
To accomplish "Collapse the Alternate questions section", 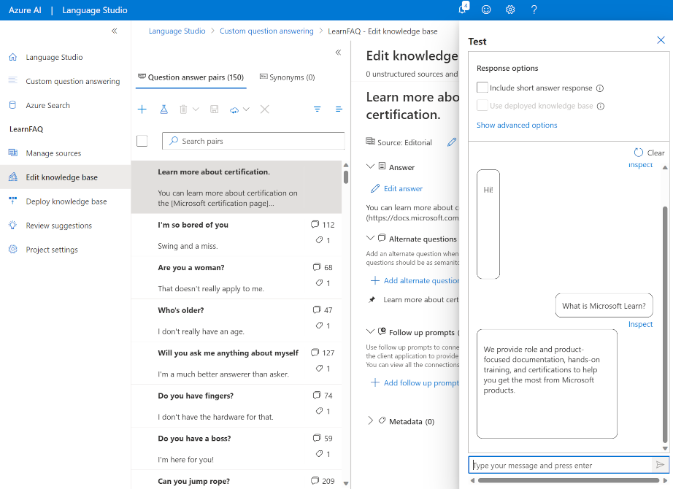I will [x=370, y=238].
